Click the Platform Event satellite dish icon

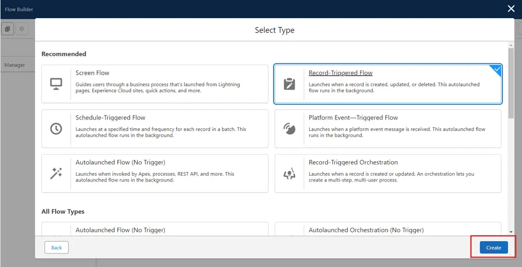(290, 129)
